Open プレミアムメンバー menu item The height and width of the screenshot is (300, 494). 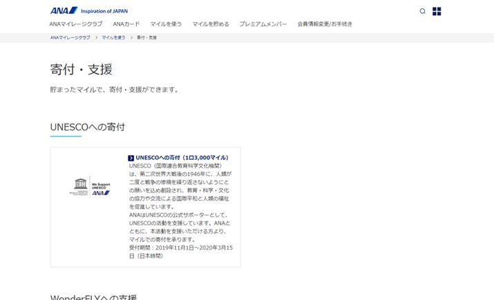(263, 24)
